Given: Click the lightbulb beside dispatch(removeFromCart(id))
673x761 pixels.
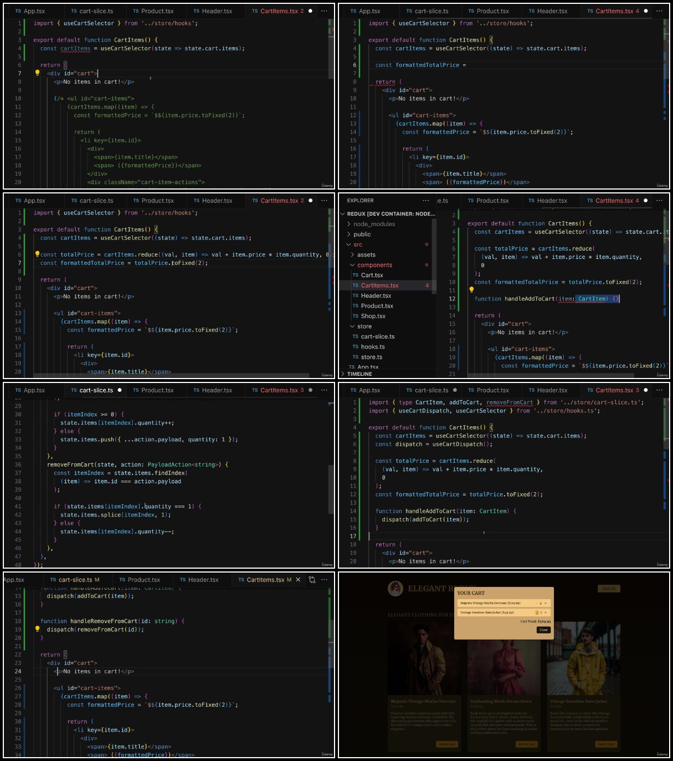Looking at the screenshot, I should point(38,629).
